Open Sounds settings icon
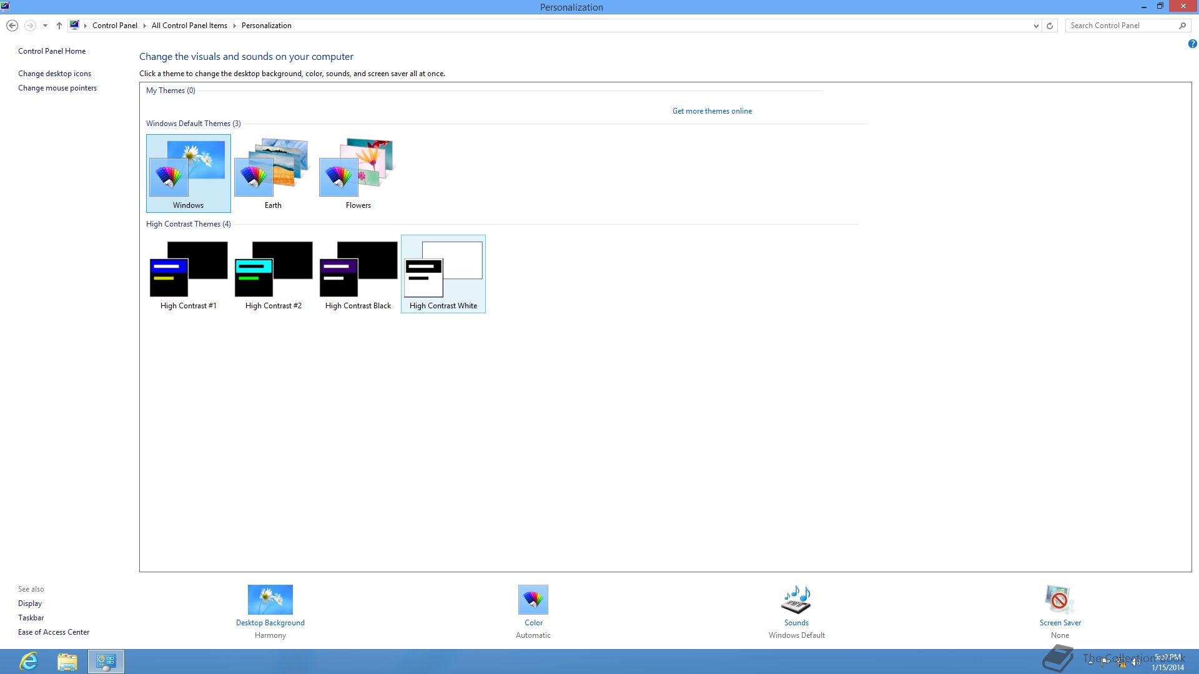 pos(796,600)
